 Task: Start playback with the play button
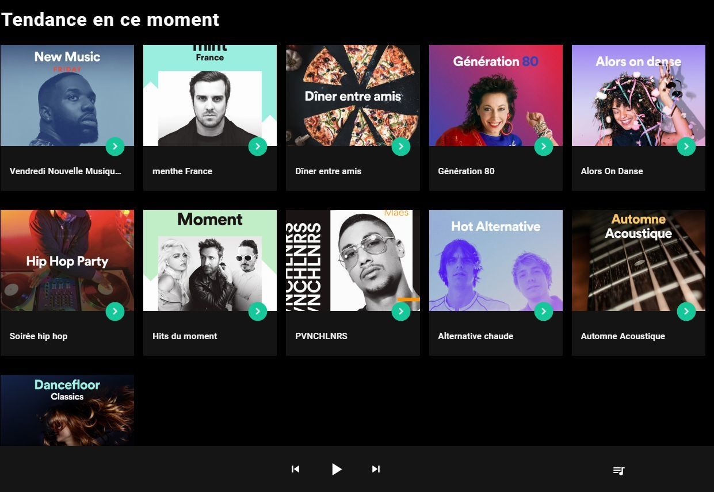337,469
